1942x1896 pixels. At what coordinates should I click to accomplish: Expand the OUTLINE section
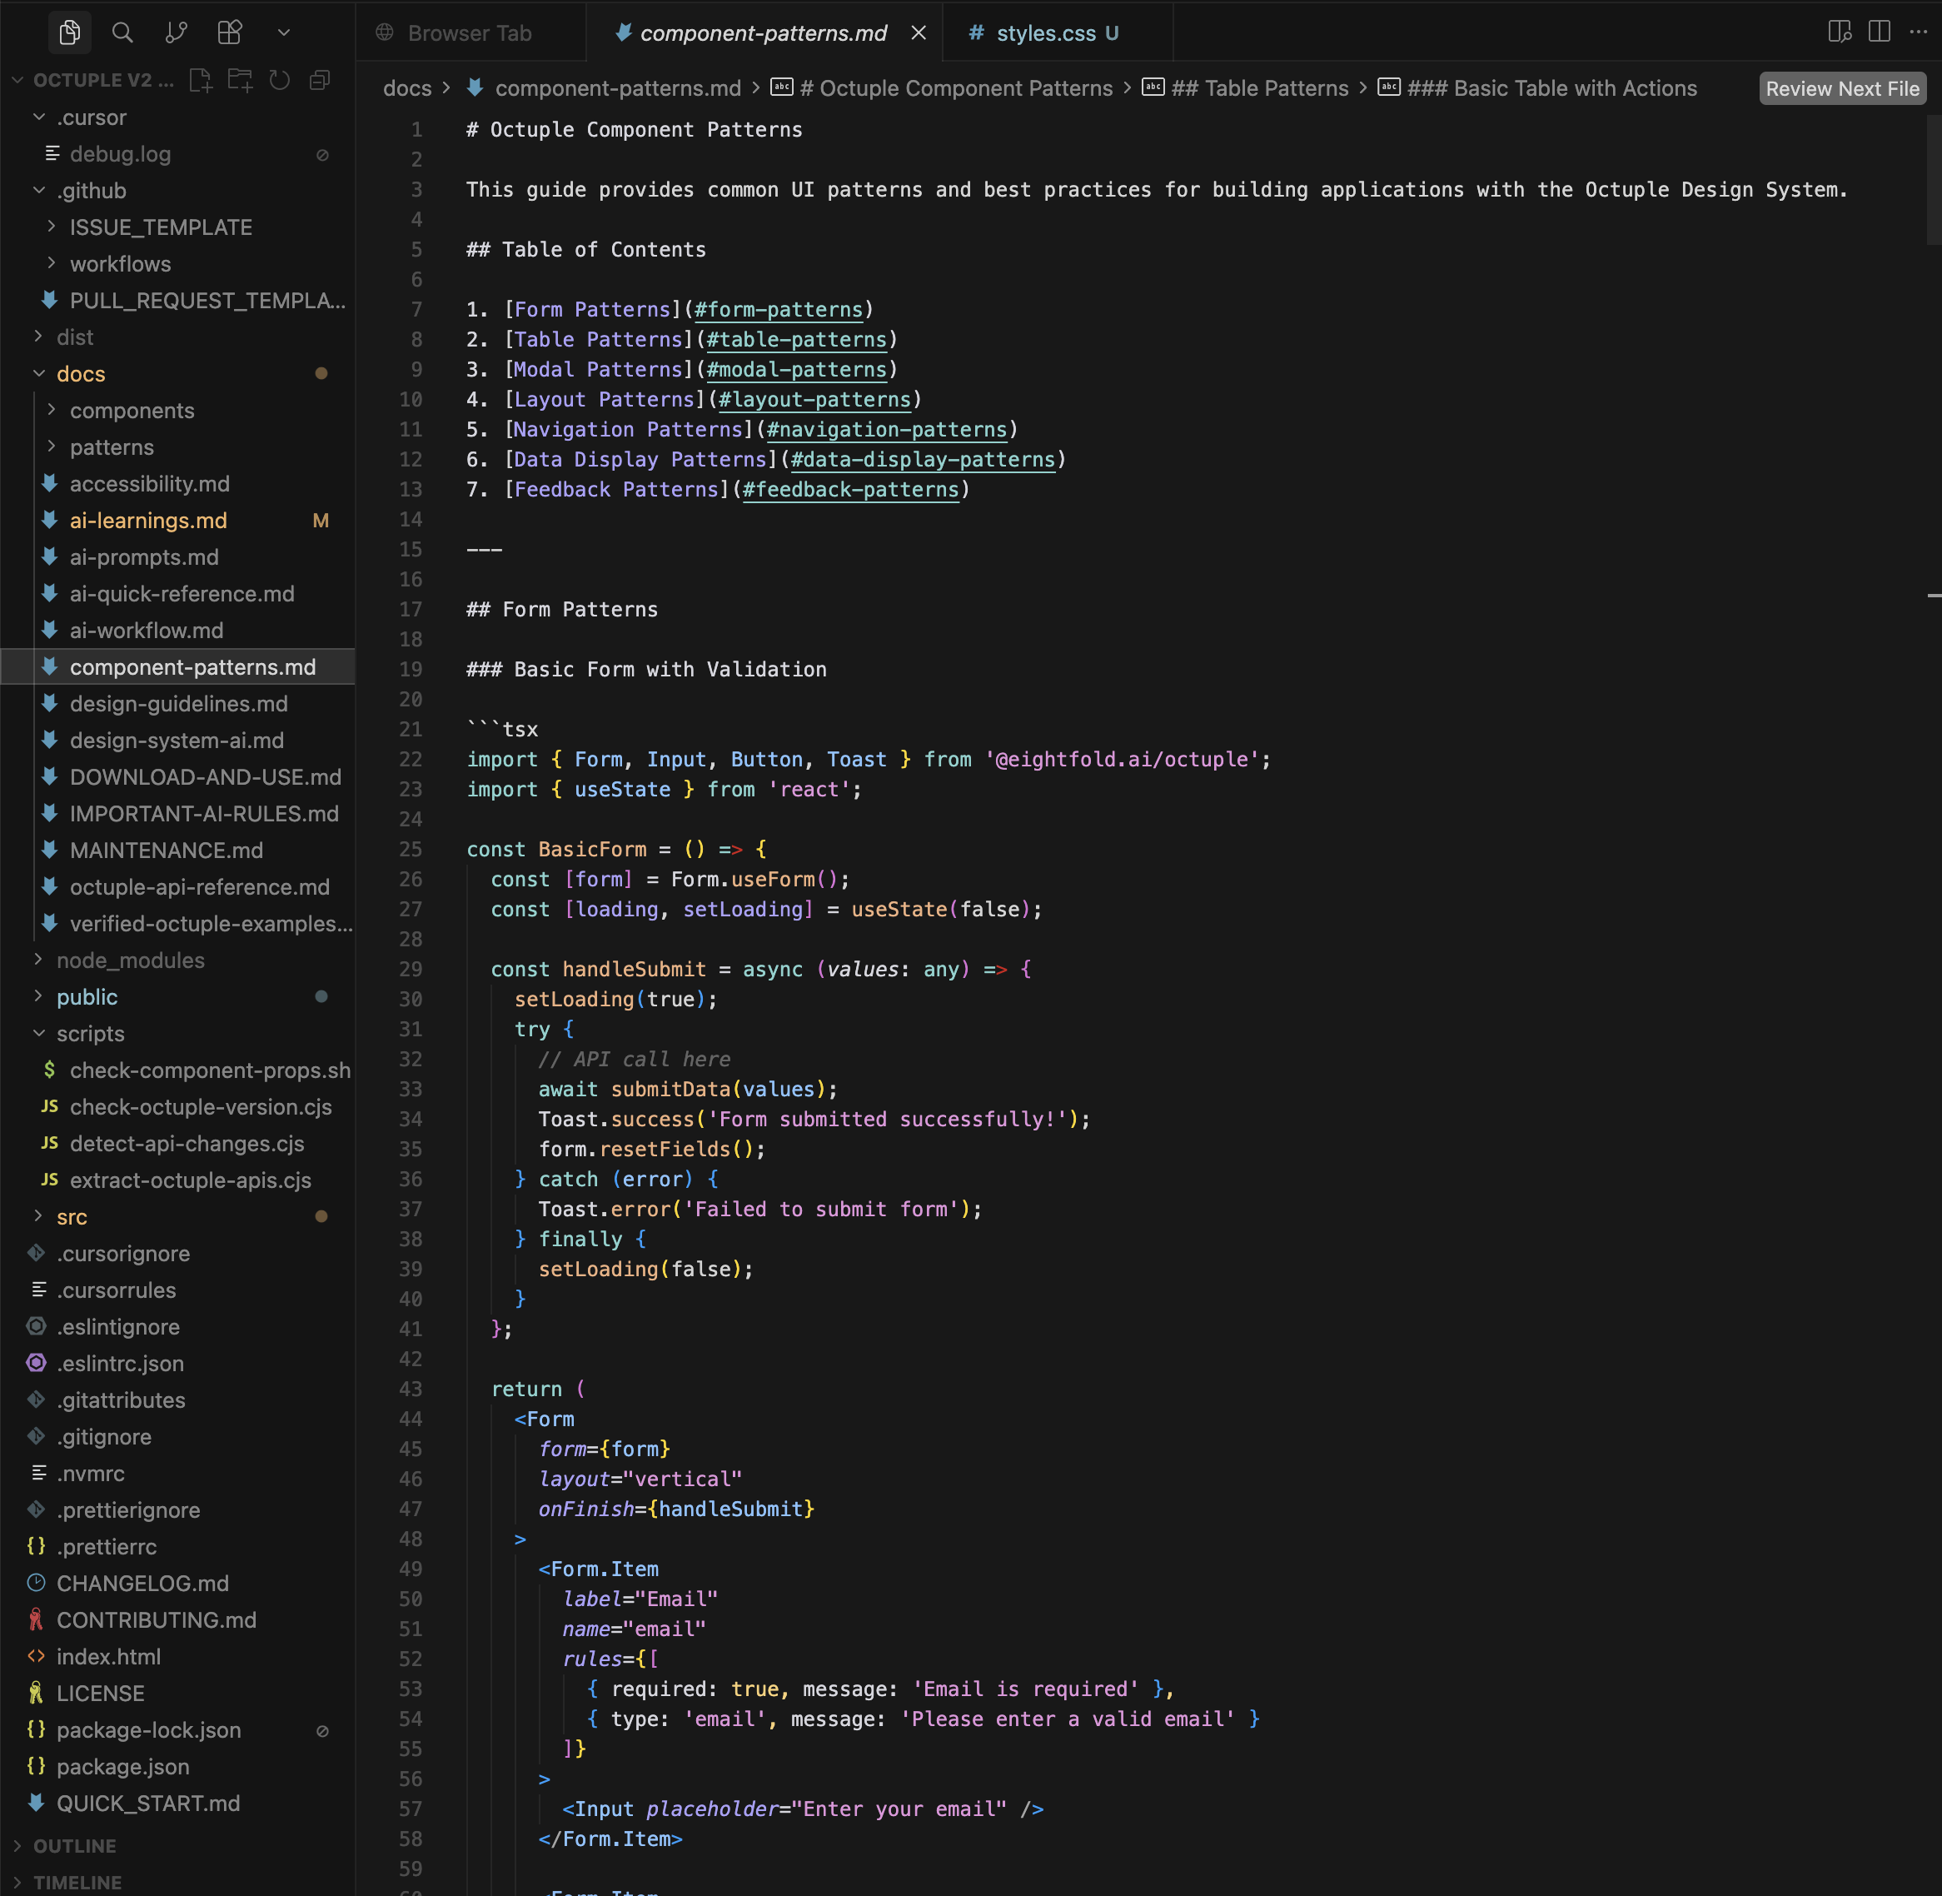pyautogui.click(x=75, y=1845)
